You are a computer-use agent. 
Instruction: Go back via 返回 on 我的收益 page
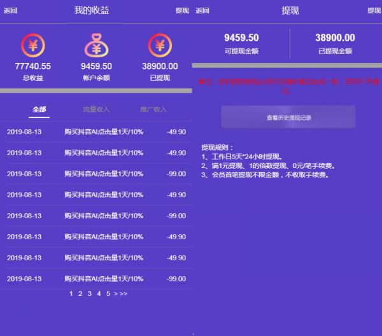(10, 11)
